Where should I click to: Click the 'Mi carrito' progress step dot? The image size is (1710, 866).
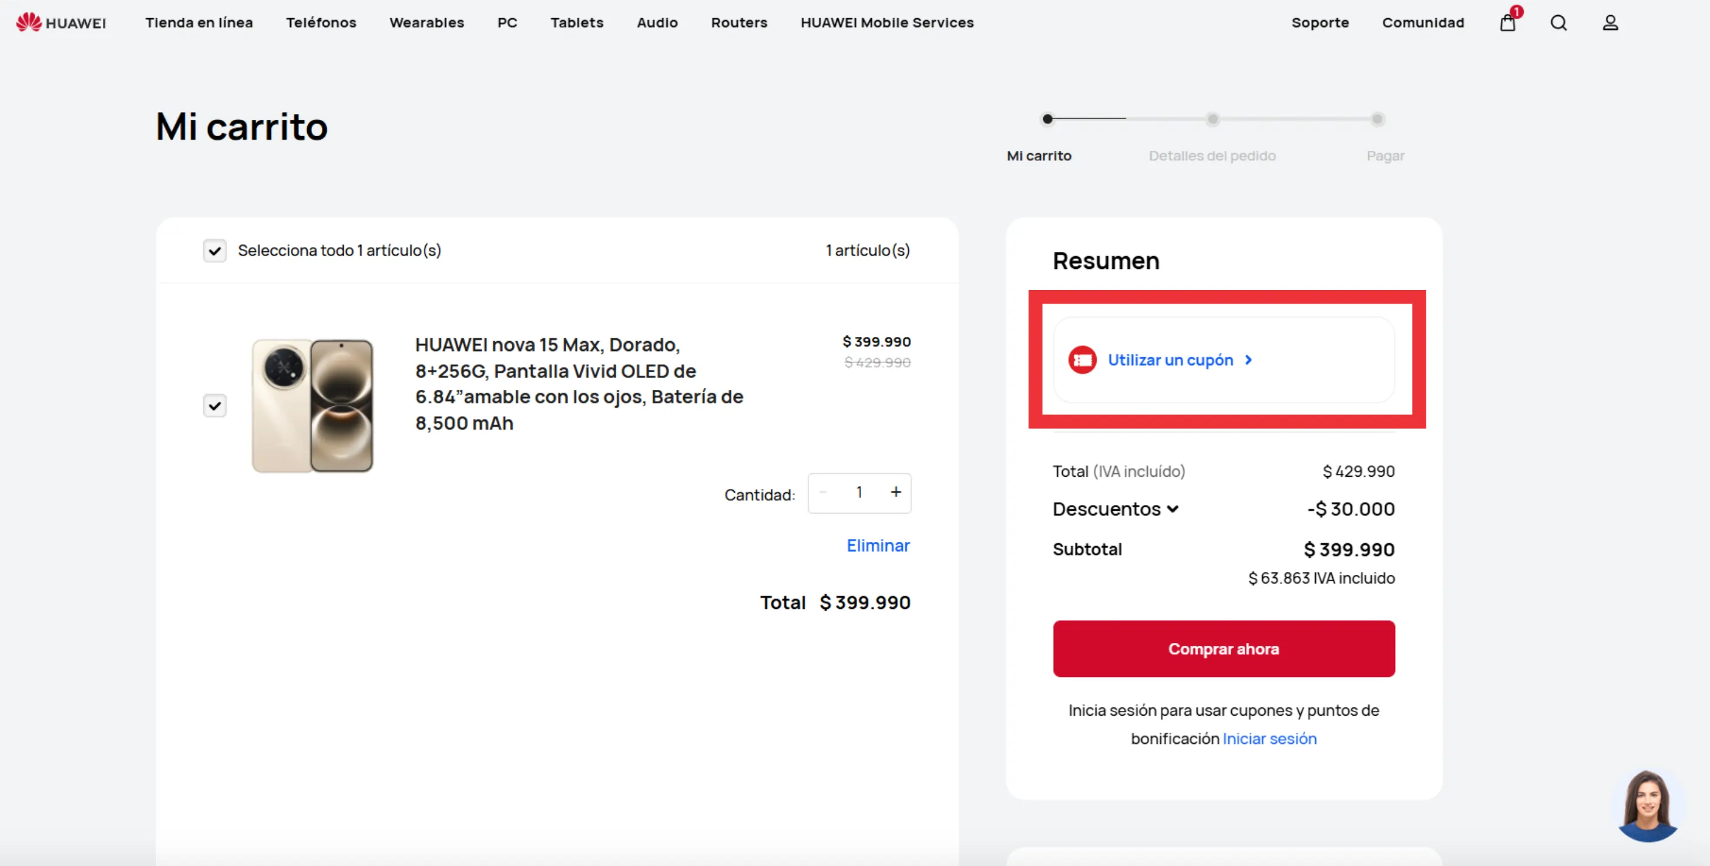pos(1047,119)
